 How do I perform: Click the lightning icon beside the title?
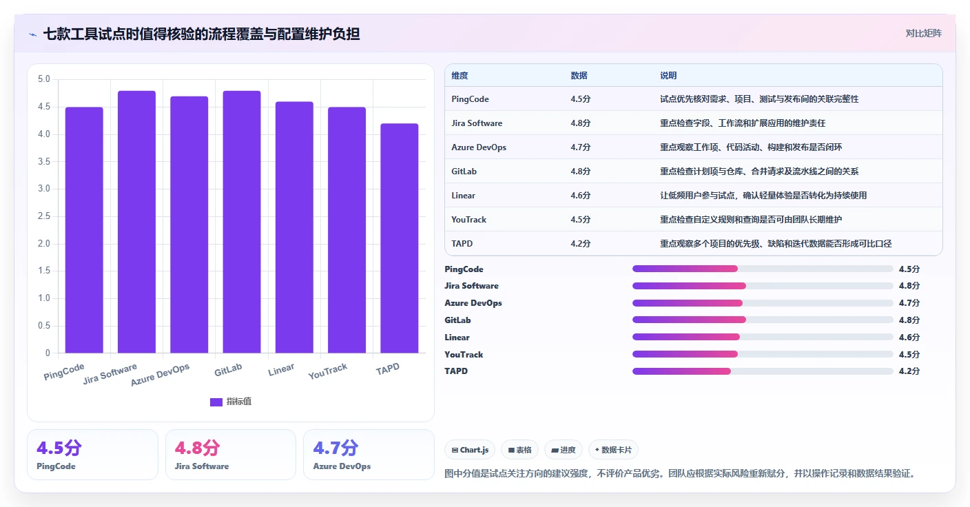tap(33, 34)
